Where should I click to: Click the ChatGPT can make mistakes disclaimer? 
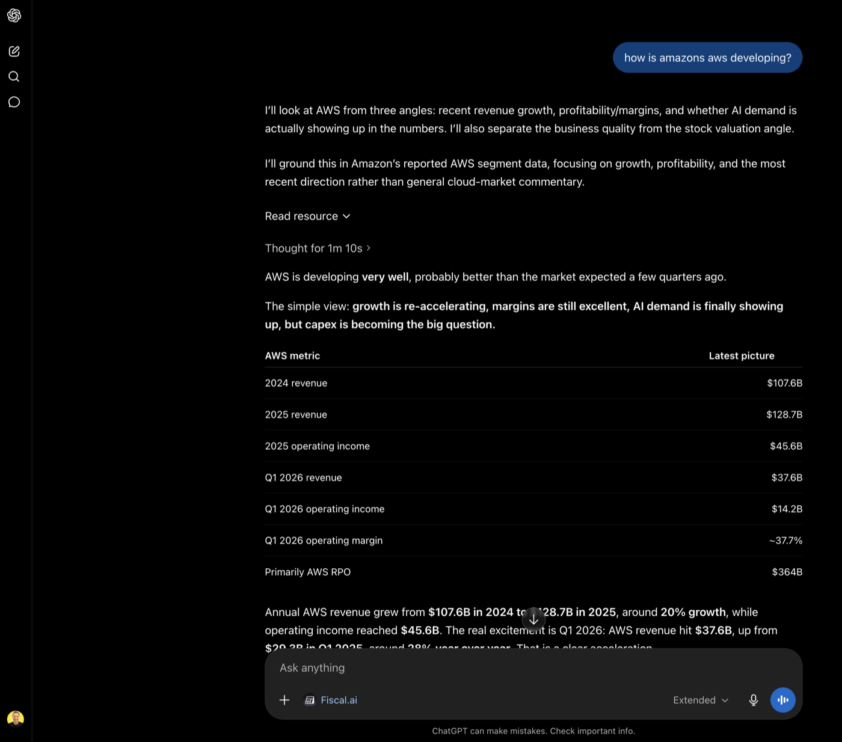click(x=533, y=731)
